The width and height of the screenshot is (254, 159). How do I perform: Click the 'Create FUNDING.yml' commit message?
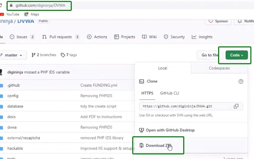click(x=99, y=85)
